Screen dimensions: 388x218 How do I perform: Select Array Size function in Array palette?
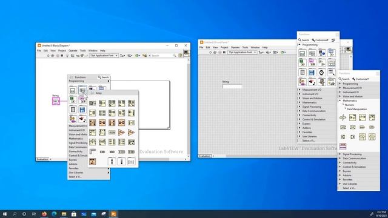pyautogui.click(x=93, y=103)
